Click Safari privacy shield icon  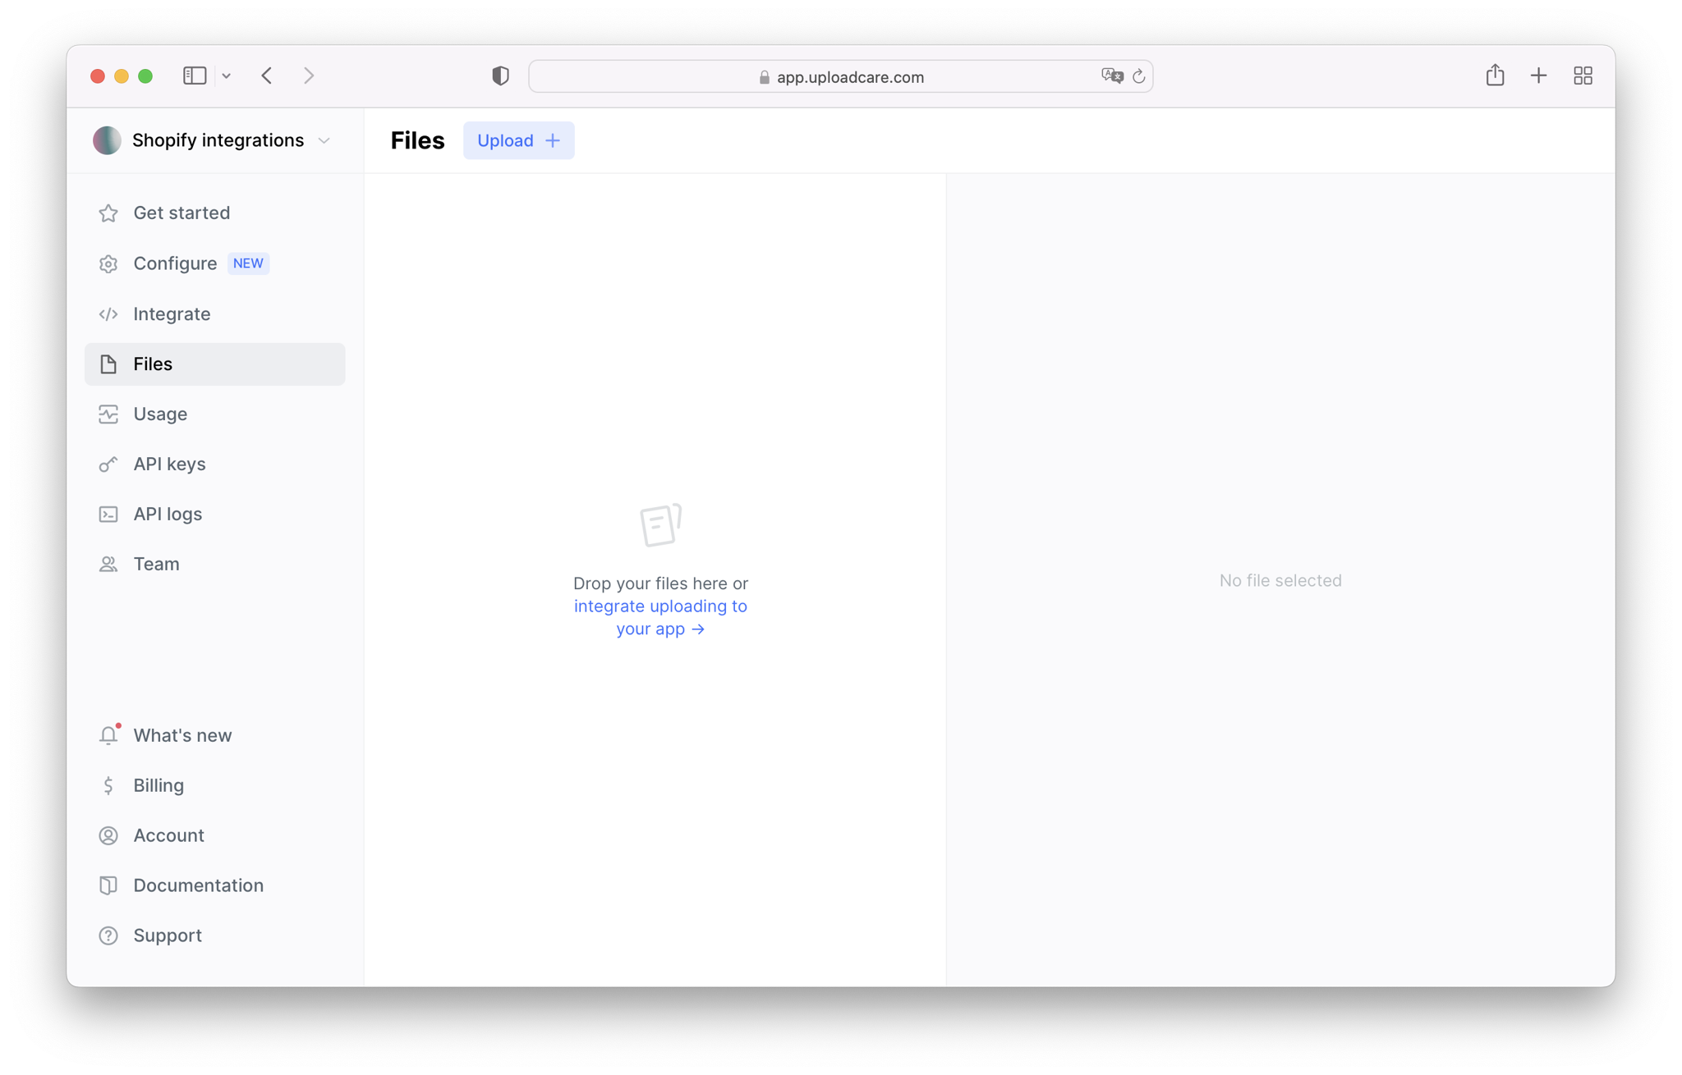500,76
